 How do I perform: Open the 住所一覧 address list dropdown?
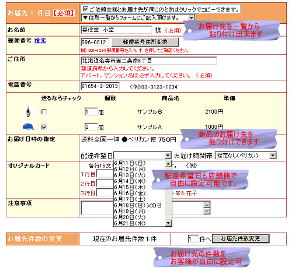click(x=138, y=18)
